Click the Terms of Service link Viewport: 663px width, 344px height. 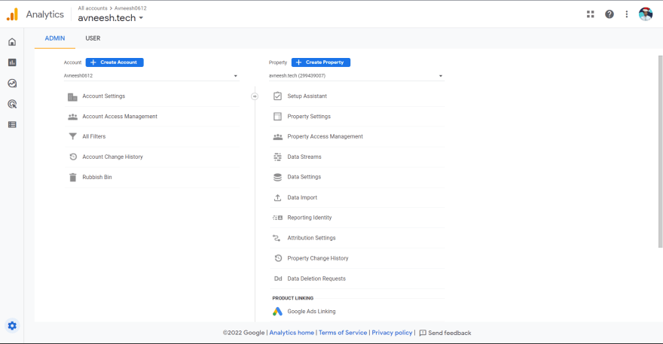[343, 333]
